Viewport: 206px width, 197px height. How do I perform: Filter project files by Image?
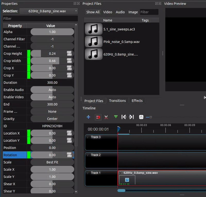point(133,12)
